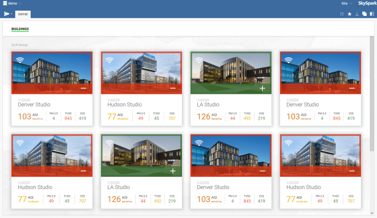Image resolution: width=377 pixels, height=218 pixels.
Task: Open top-row LA Studio building photo
Action: coord(231,73)
